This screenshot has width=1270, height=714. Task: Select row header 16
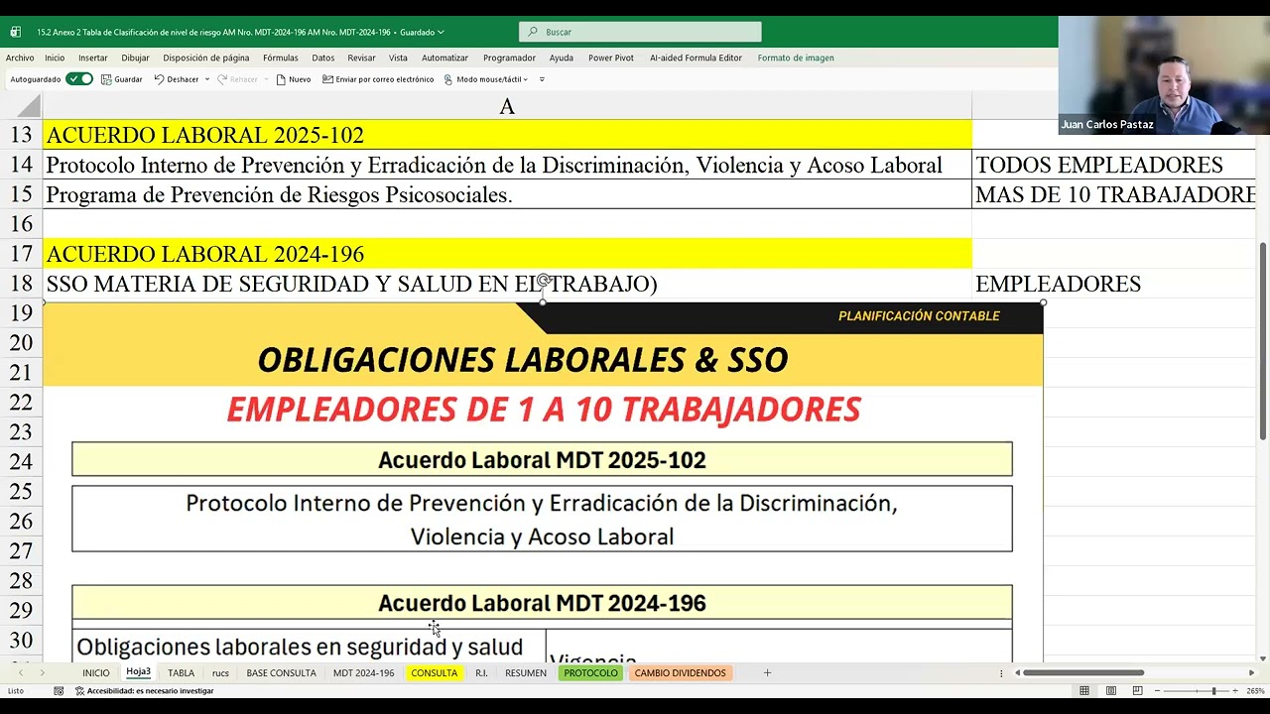21,224
